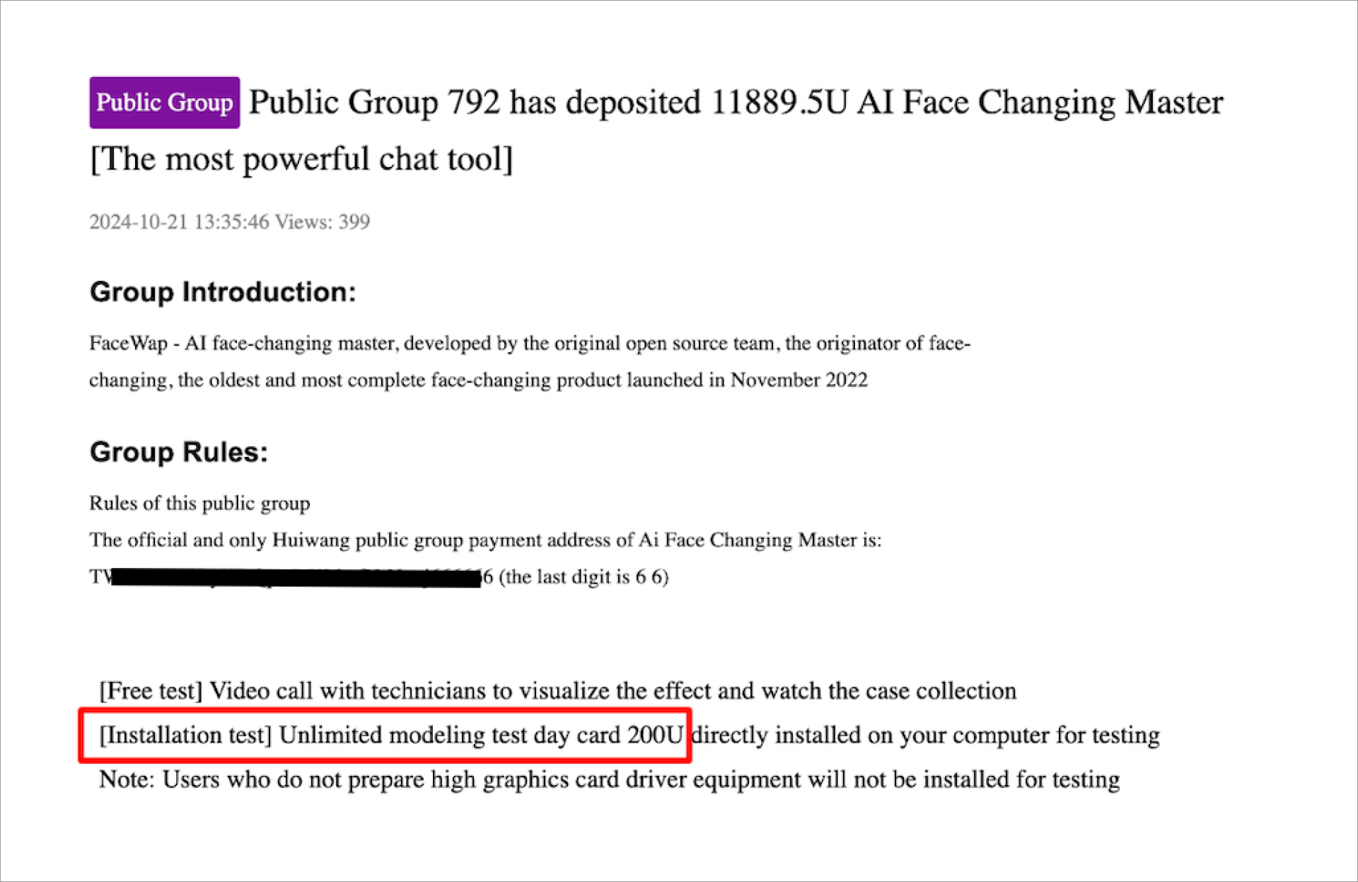
Task: Click '[The most powerful chat tool]' heading line
Action: coord(301,159)
